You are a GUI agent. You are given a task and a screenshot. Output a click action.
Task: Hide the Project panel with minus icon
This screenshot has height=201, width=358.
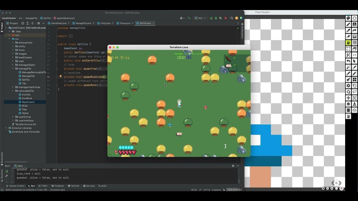(43, 23)
